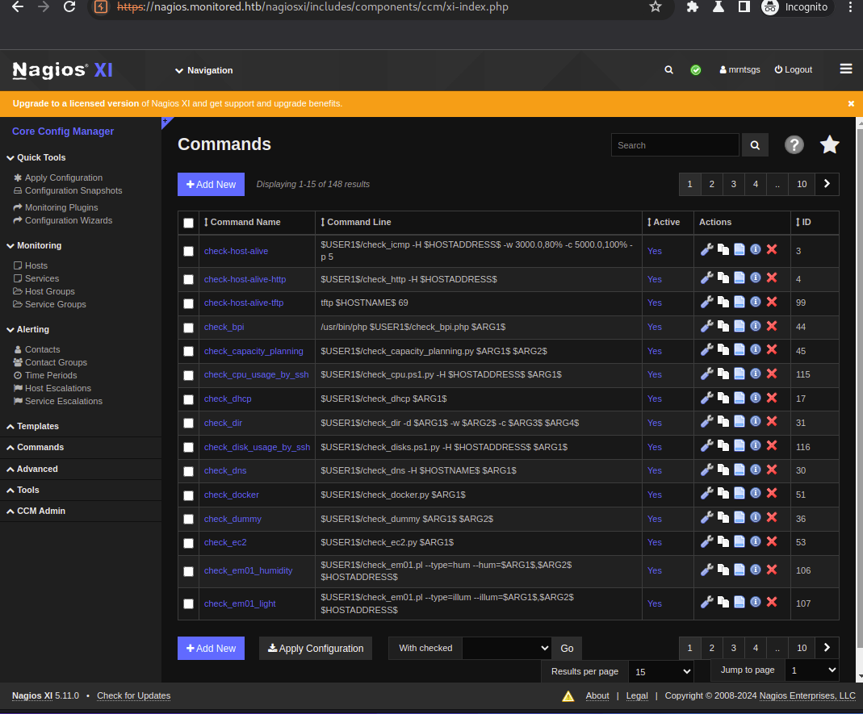Open the Navigation menu in header
863x714 pixels.
(204, 70)
